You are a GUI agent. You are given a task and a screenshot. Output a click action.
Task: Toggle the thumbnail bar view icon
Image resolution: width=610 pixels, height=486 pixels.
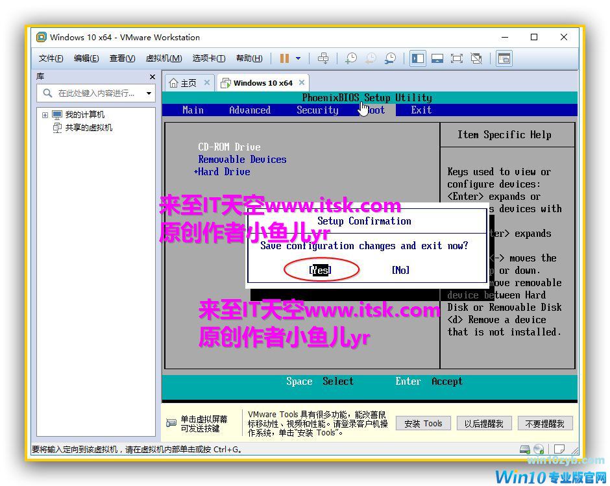437,58
